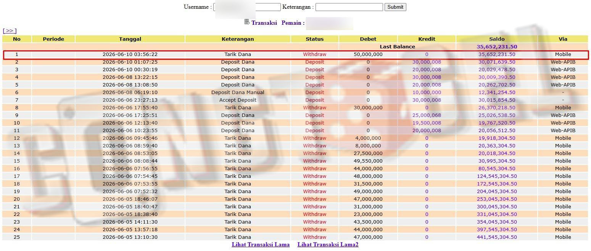This screenshot has width=591, height=251.
Task: Select the Deposit Dana Manual row
Action: 295,92
